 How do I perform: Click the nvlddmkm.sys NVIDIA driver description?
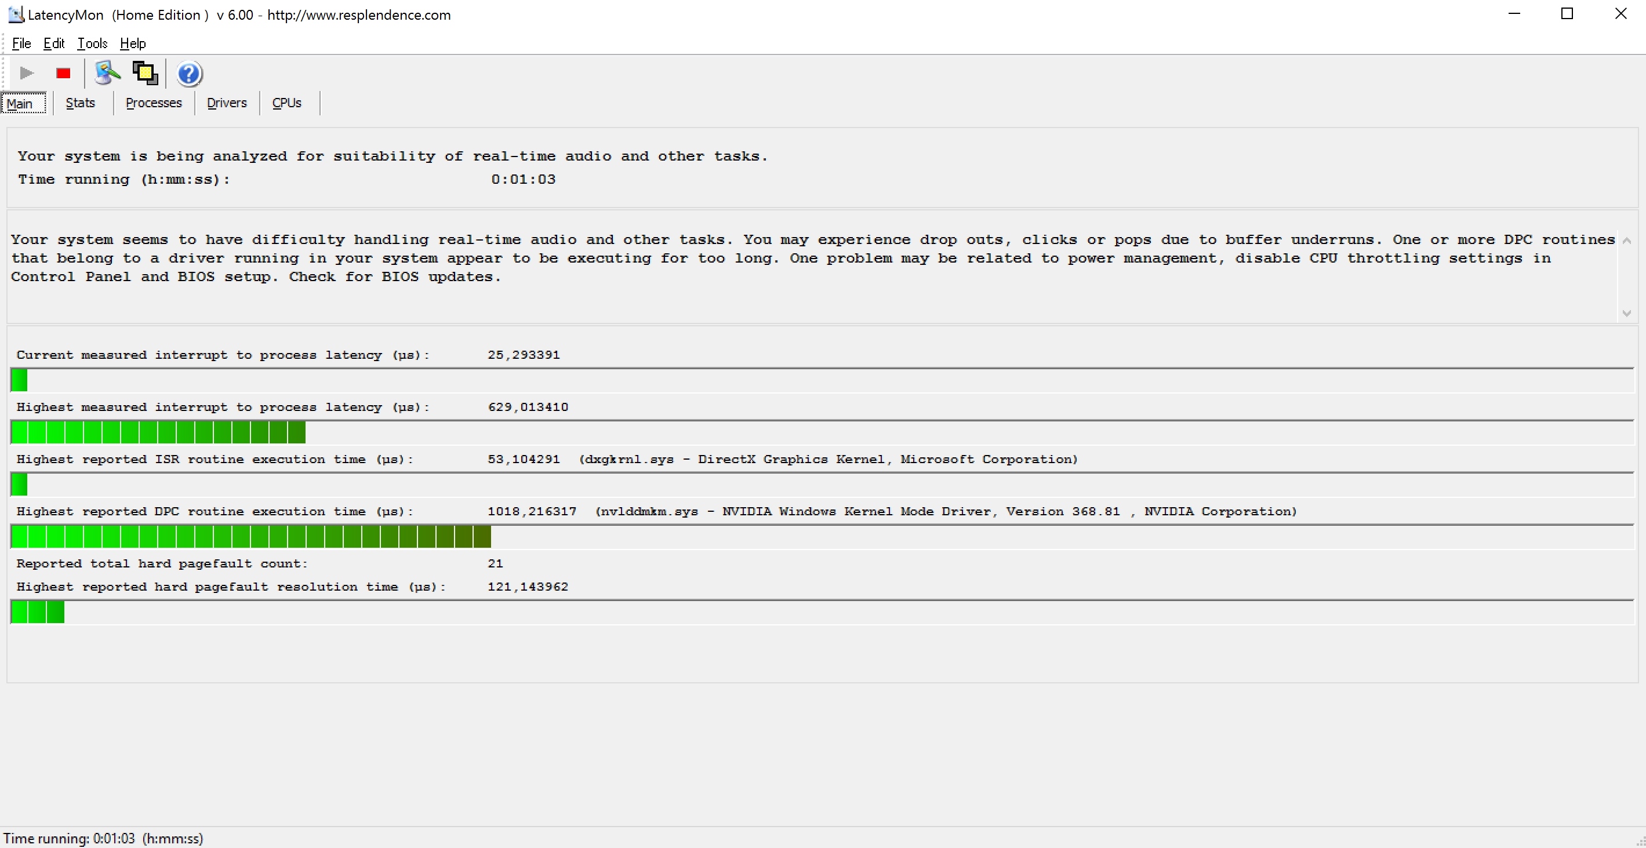[x=946, y=512]
